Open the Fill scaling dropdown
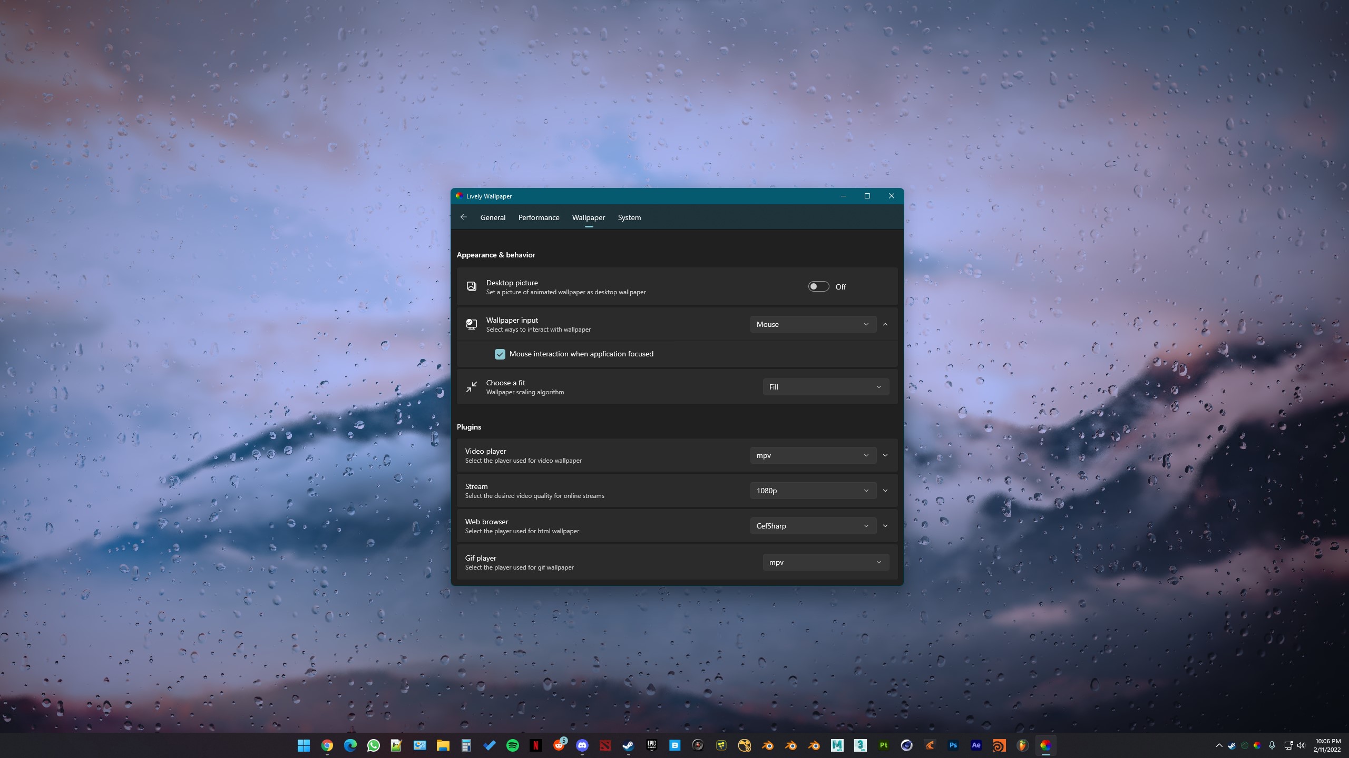The width and height of the screenshot is (1349, 758). tap(825, 387)
